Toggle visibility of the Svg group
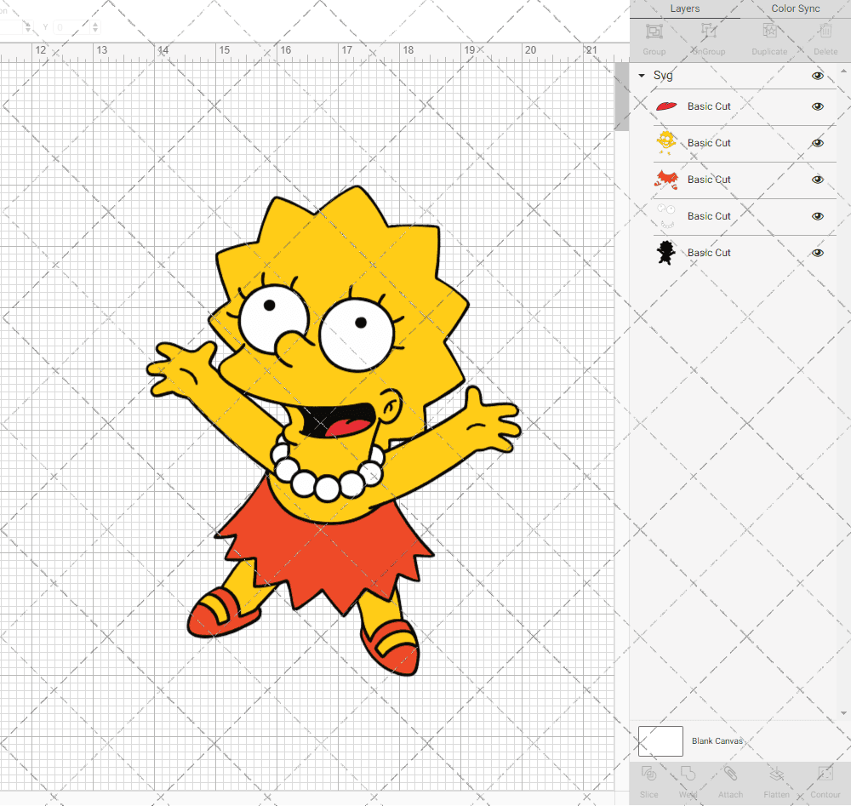 [x=817, y=76]
